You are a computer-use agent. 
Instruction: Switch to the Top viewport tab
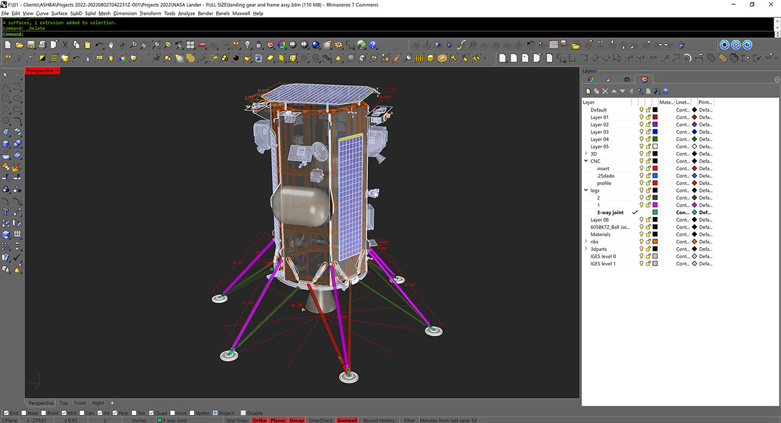pyautogui.click(x=64, y=403)
